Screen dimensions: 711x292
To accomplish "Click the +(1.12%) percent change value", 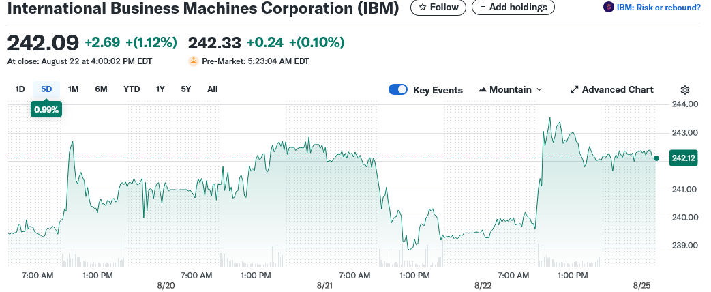I will click(151, 43).
